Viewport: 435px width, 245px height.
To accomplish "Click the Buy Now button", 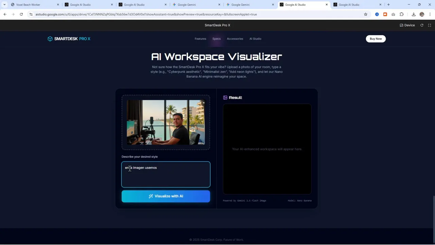I will 376,38.
